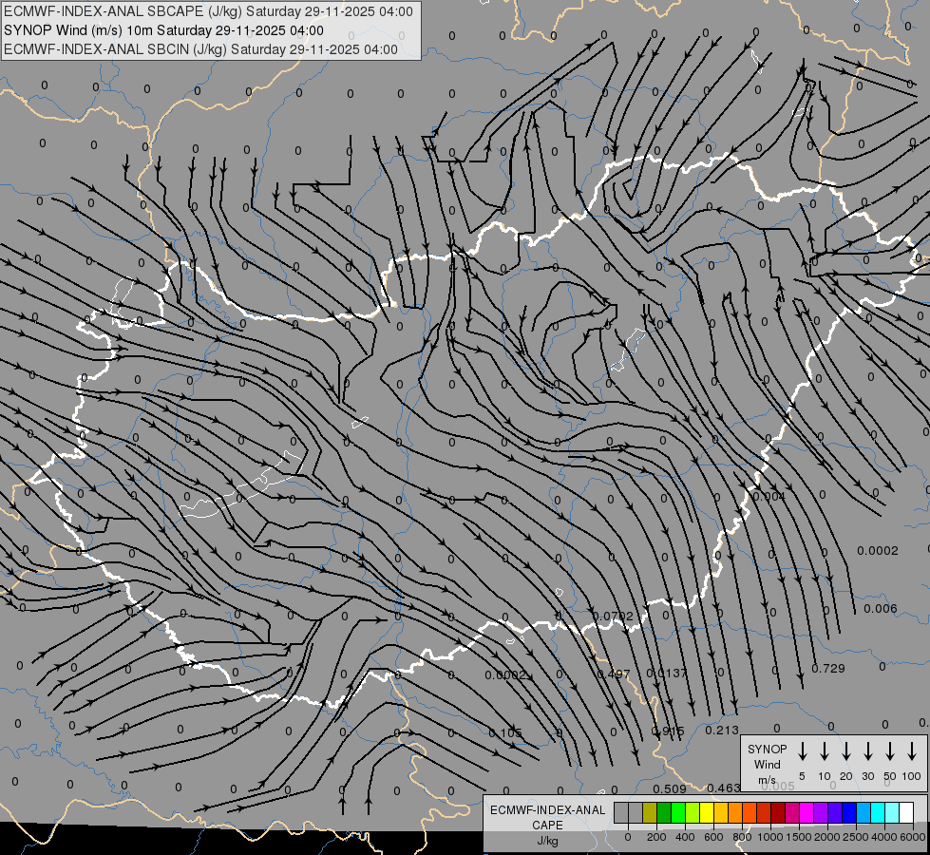Click the 0.105 CAPE value on map
930x855 pixels.
coord(505,732)
